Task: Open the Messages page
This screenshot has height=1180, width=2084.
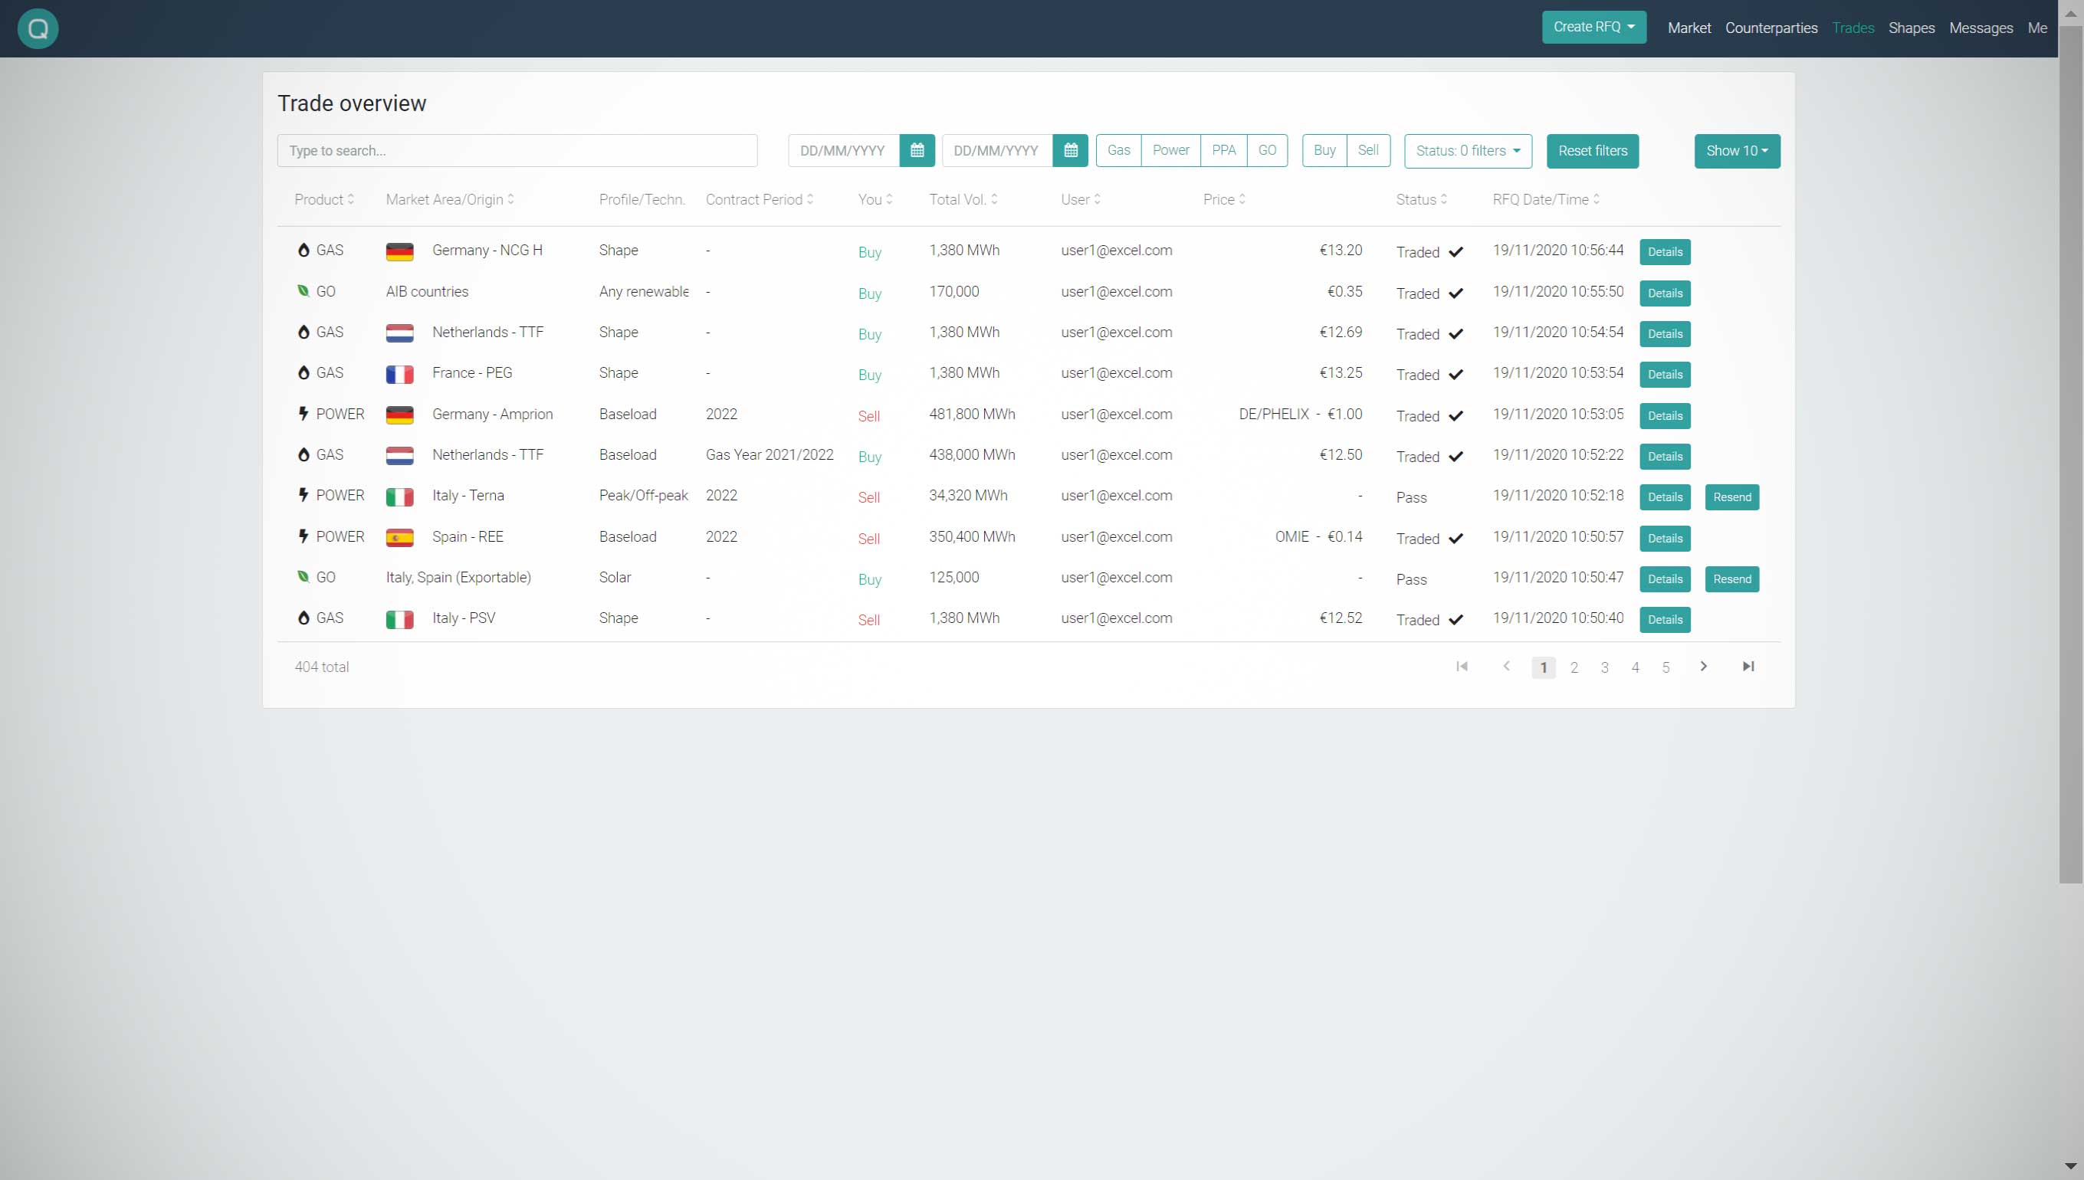Action: (1981, 28)
